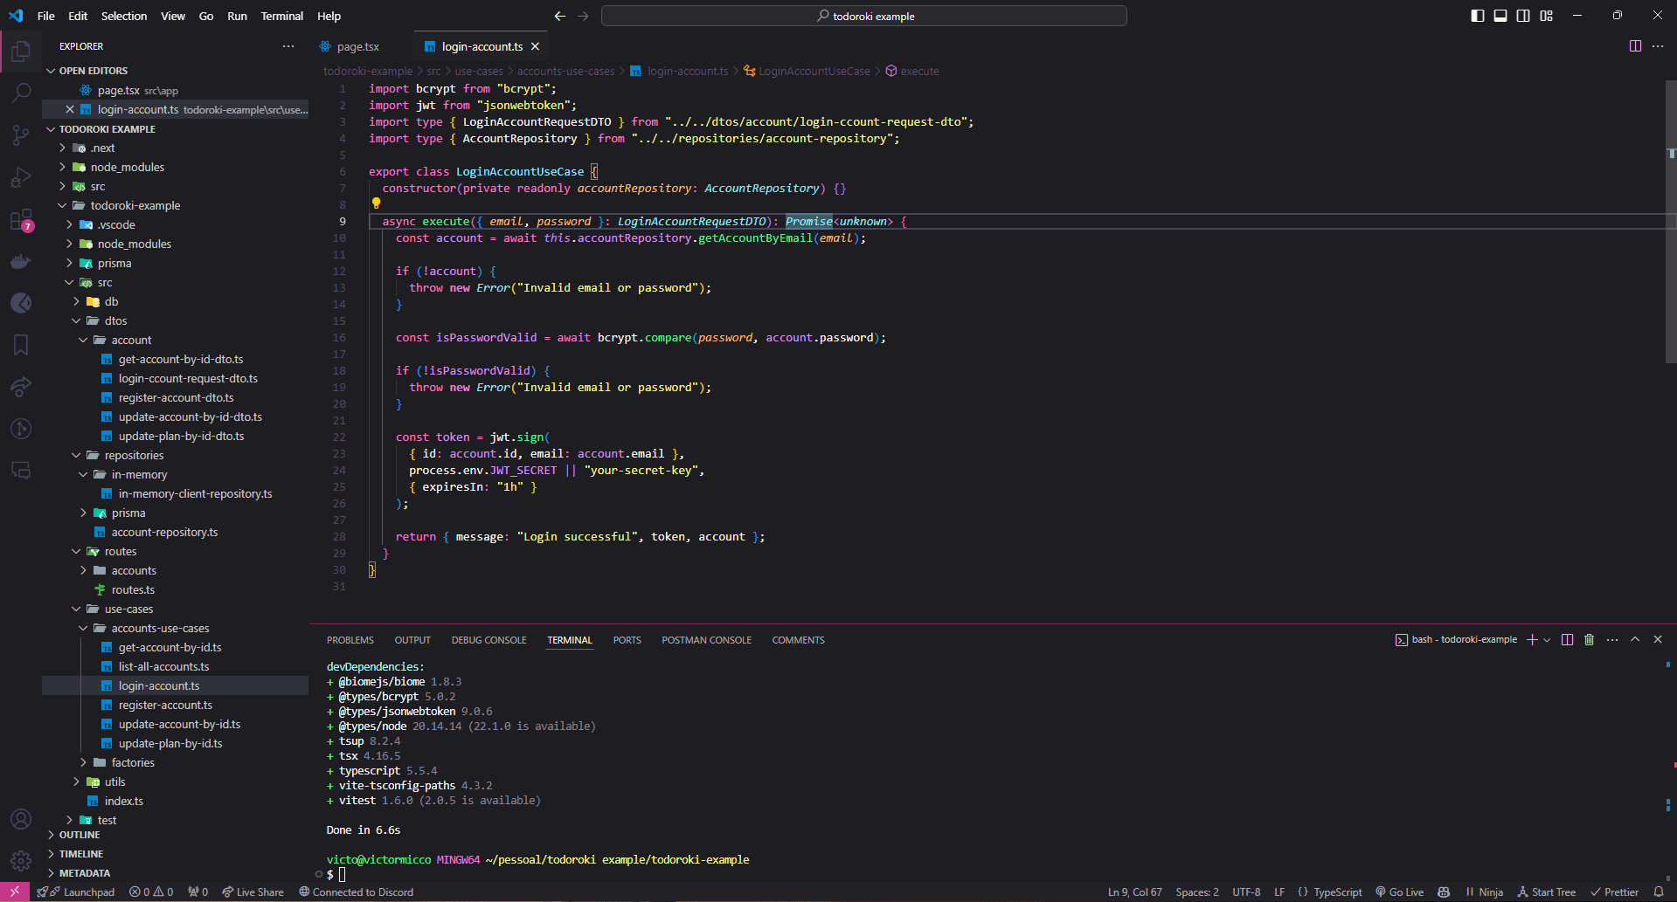Open editor More Actions menu
The image size is (1677, 902).
[x=1658, y=46]
